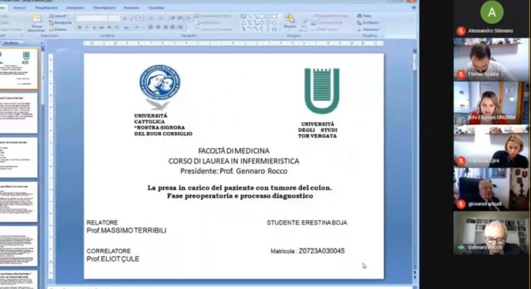Open the Disponi arrange dropdown
The height and width of the screenshot is (289, 531).
click(289, 22)
